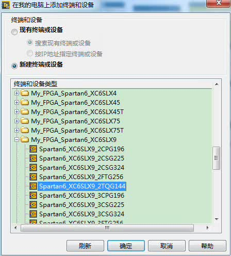Select the My_FPGA_Spartan6_XC6SLX75T tree entry
The width and height of the screenshot is (231, 256).
(x=77, y=131)
